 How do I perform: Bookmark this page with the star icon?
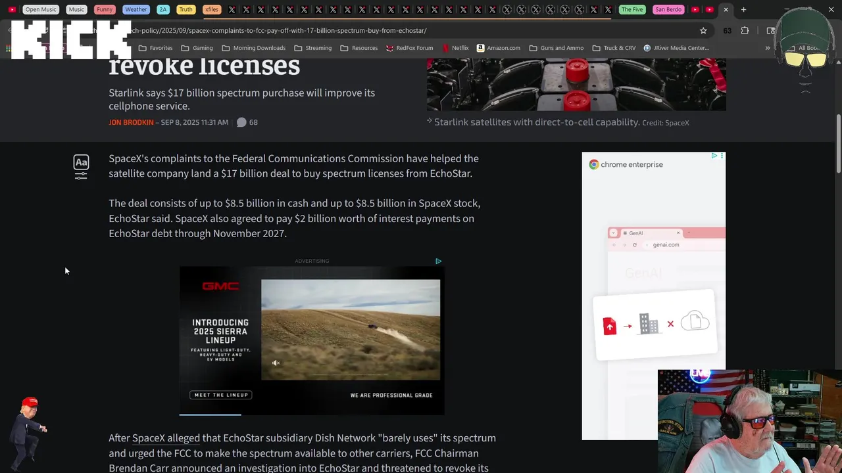pyautogui.click(x=703, y=31)
